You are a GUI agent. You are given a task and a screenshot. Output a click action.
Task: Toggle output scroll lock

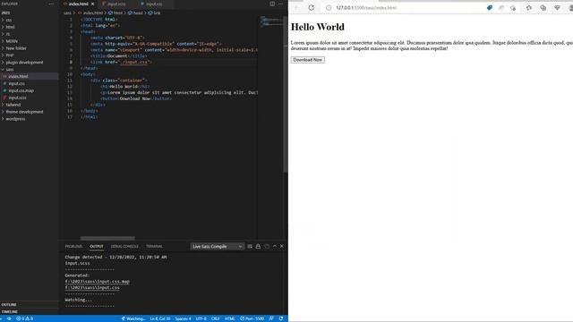click(258, 247)
